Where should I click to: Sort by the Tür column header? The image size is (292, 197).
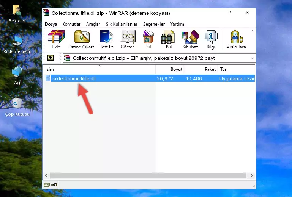click(236, 69)
